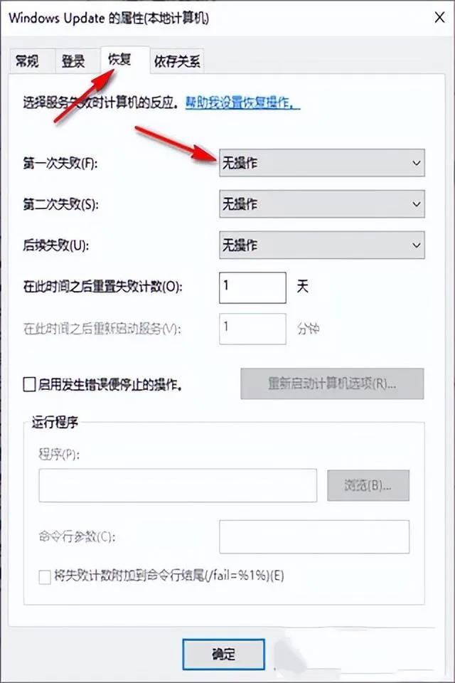Viewport: 455px width, 683px height.
Task: Open the 帮助我设置恢复操作 help link
Action: (x=242, y=102)
